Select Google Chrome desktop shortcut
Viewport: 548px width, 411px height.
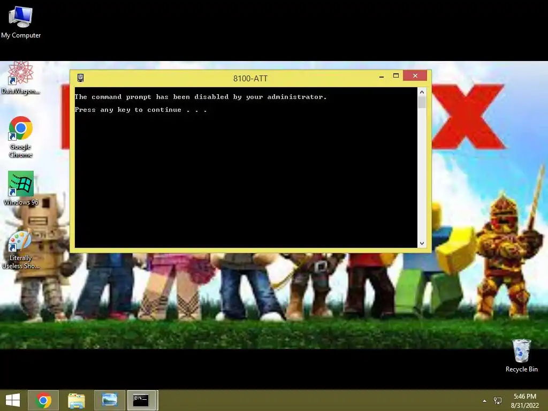21,137
